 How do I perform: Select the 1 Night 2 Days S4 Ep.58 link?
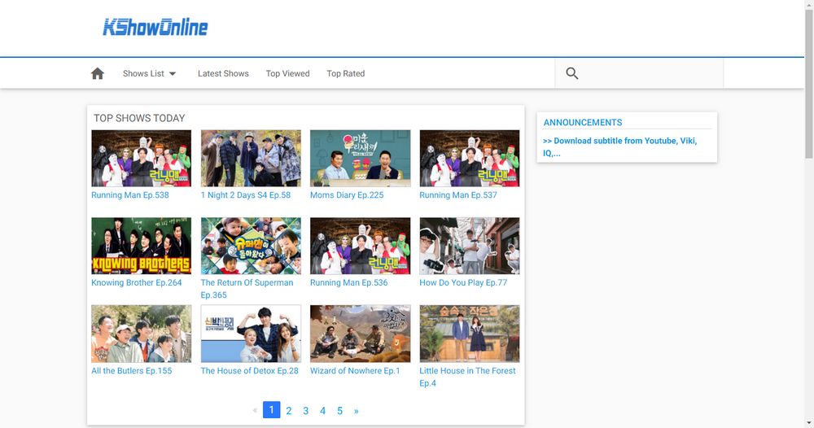click(x=245, y=195)
